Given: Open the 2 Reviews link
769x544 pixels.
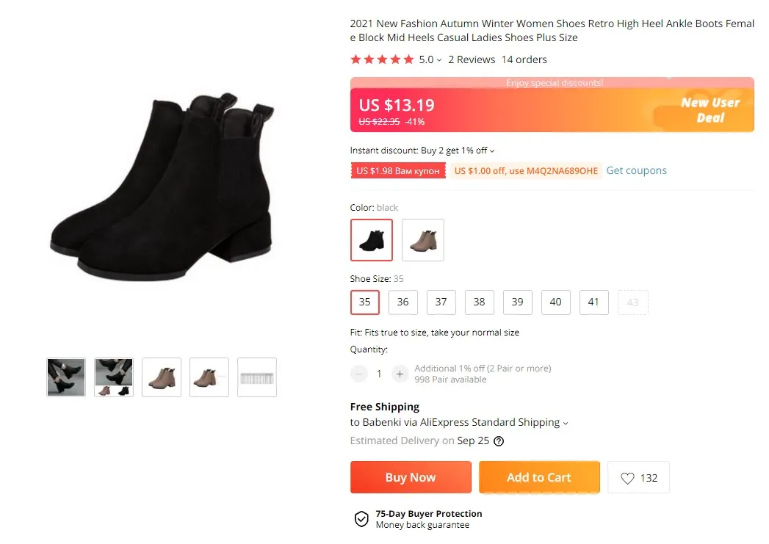Looking at the screenshot, I should pyautogui.click(x=472, y=59).
